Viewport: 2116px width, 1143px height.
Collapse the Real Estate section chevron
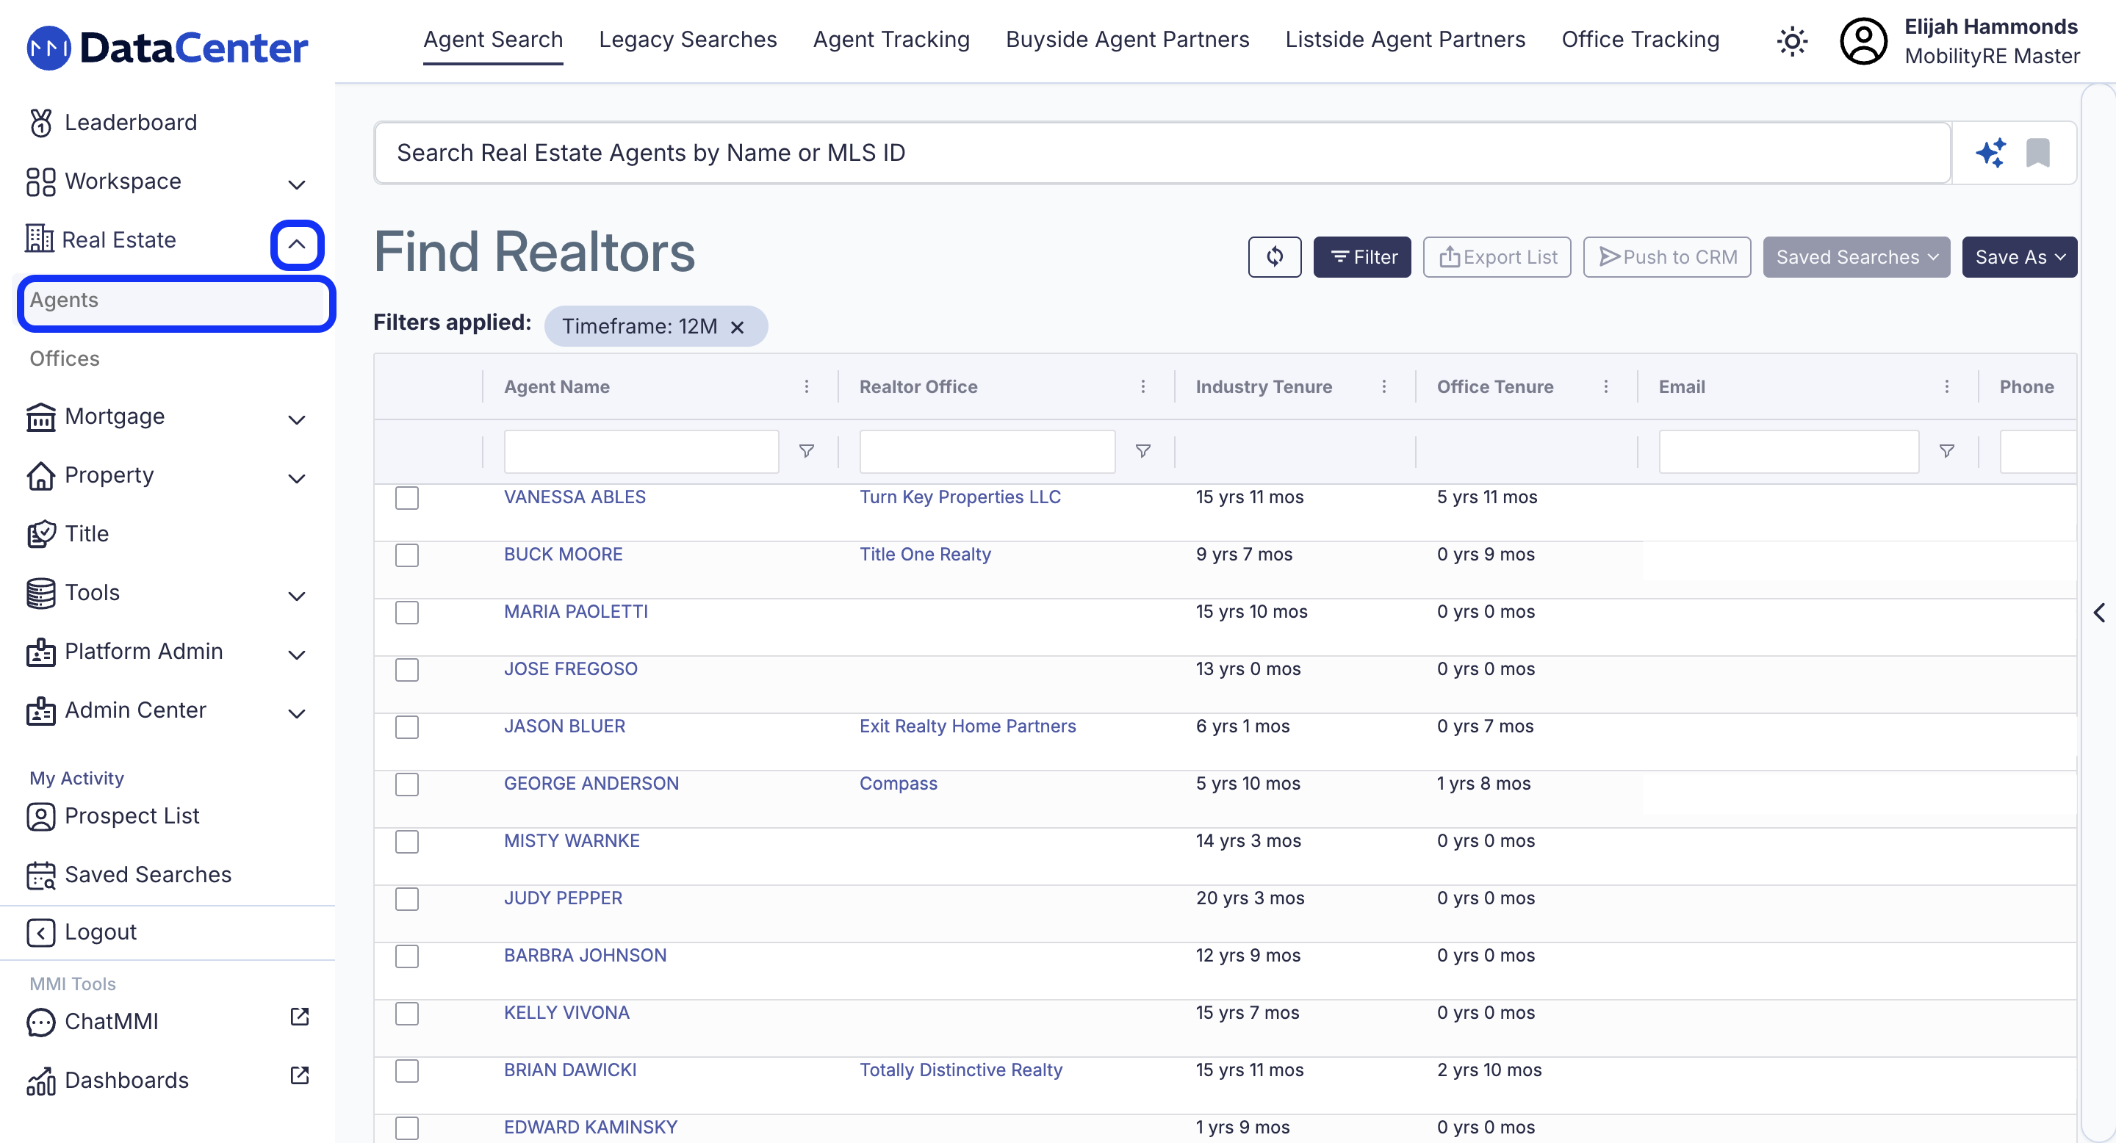pyautogui.click(x=297, y=244)
